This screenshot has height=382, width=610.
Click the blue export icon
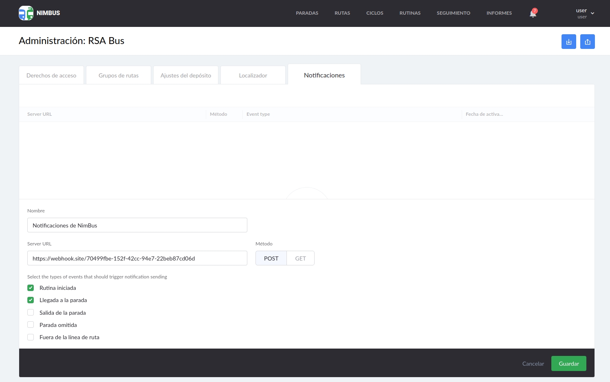[587, 41]
